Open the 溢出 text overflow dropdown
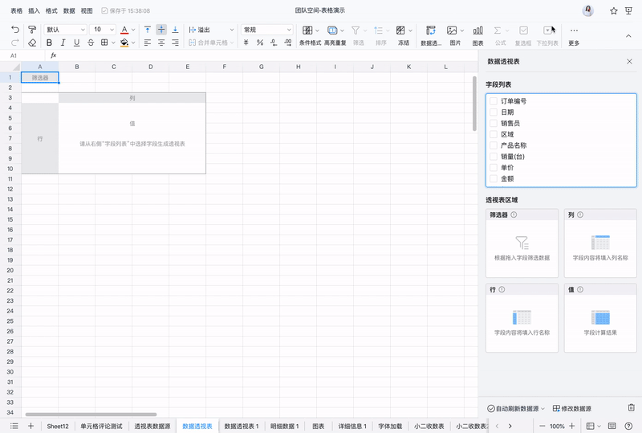The height and width of the screenshot is (433, 642). point(211,30)
